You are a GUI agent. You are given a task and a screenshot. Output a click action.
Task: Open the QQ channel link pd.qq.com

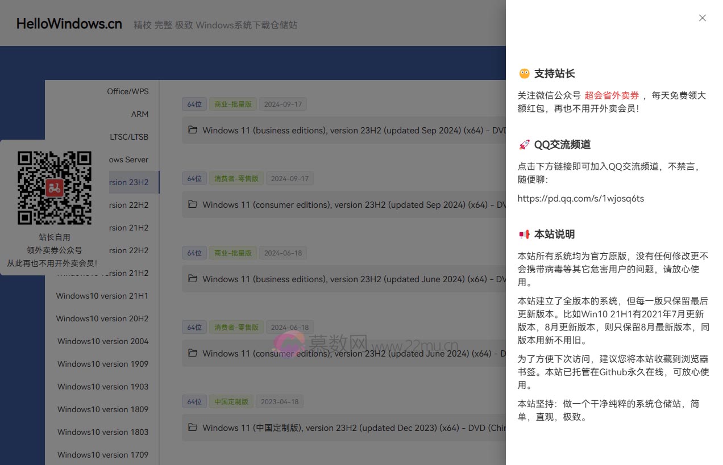coord(580,199)
